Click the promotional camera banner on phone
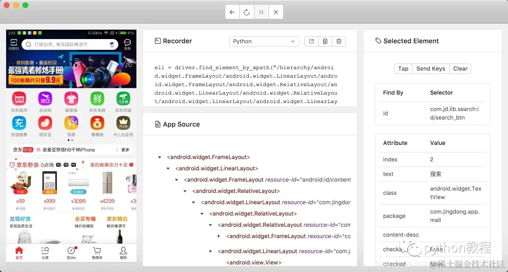Screen dimensions: 508x272 [71, 71]
